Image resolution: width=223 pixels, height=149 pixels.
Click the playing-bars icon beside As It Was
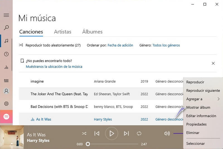32,119
